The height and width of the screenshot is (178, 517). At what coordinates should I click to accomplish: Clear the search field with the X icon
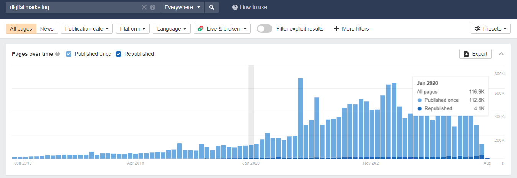click(144, 7)
